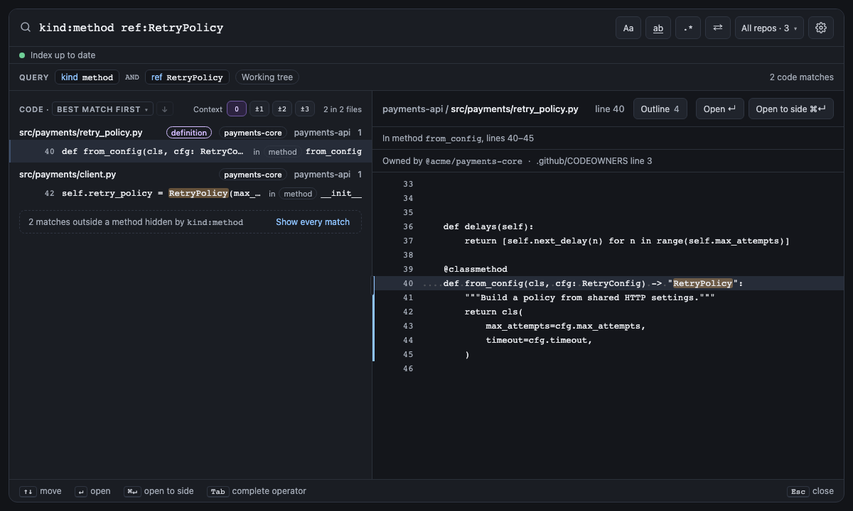
Task: Click payments-core tag on retry_policy.py row
Action: point(253,133)
